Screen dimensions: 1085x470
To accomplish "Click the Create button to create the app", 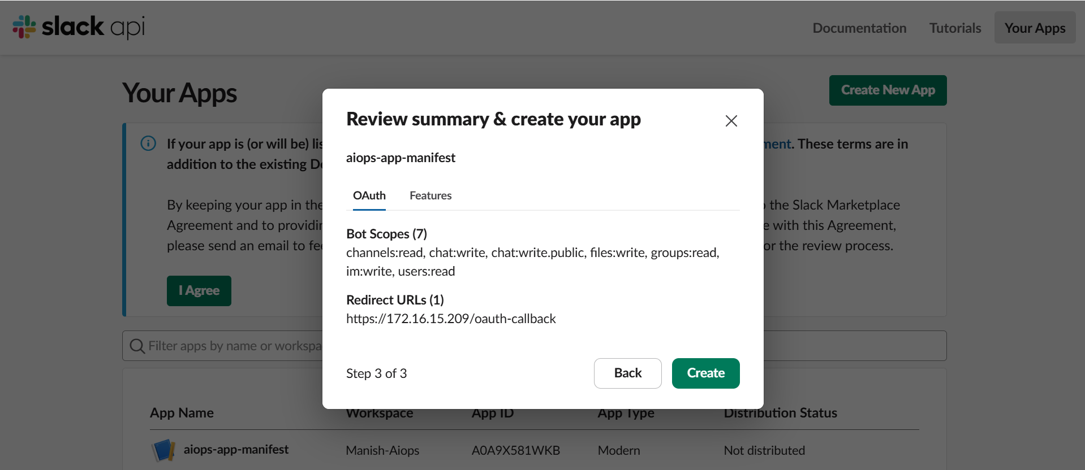I will click(705, 373).
